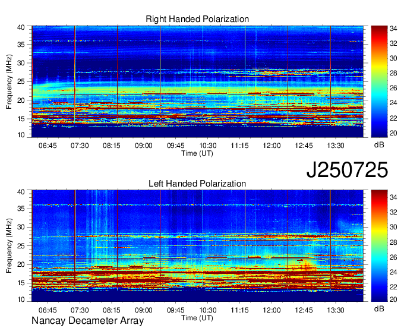Screen dimensions: 404x328
Task: Click 10:30 tick under Left Handed plot
Action: click(x=208, y=310)
